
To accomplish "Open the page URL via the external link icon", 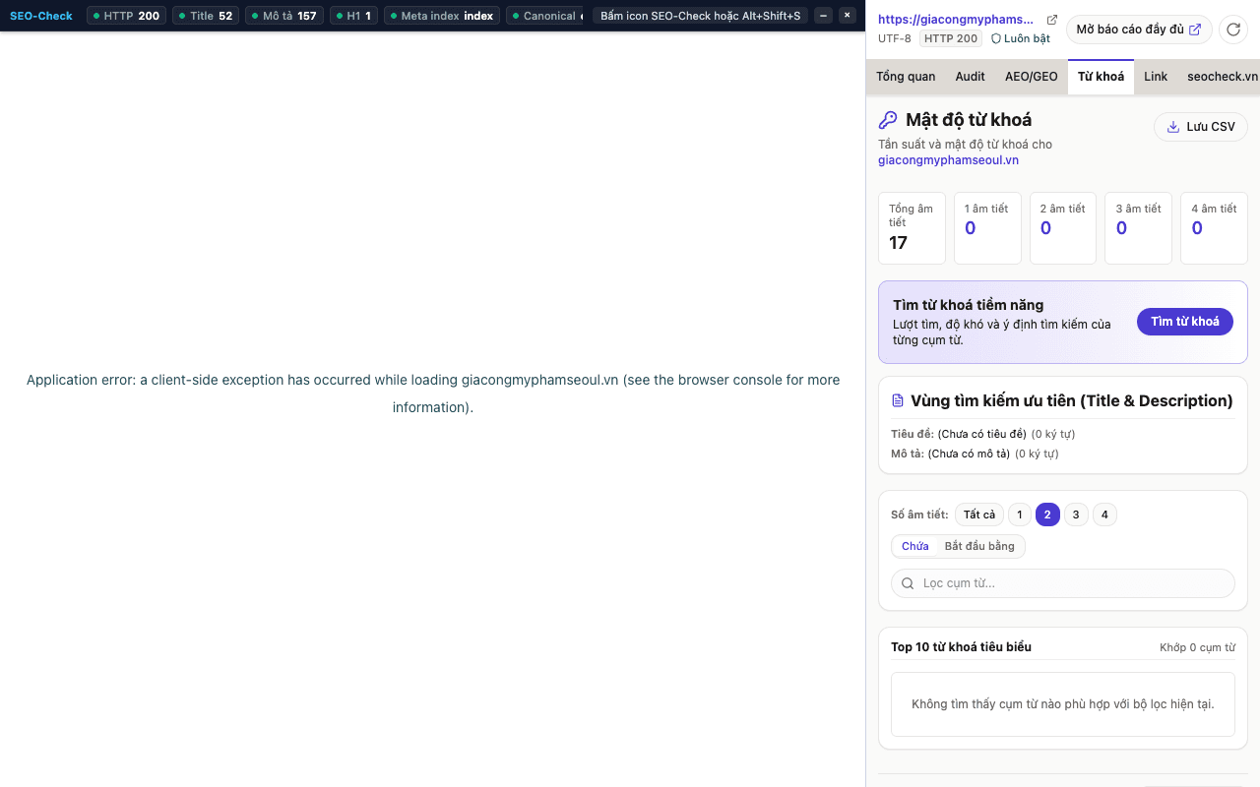I will click(x=1051, y=20).
